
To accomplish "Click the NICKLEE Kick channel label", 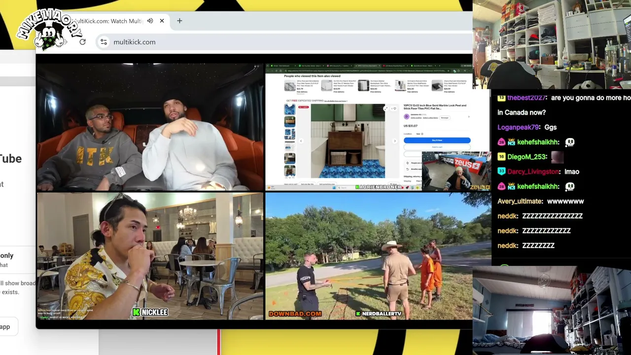I will pyautogui.click(x=150, y=312).
